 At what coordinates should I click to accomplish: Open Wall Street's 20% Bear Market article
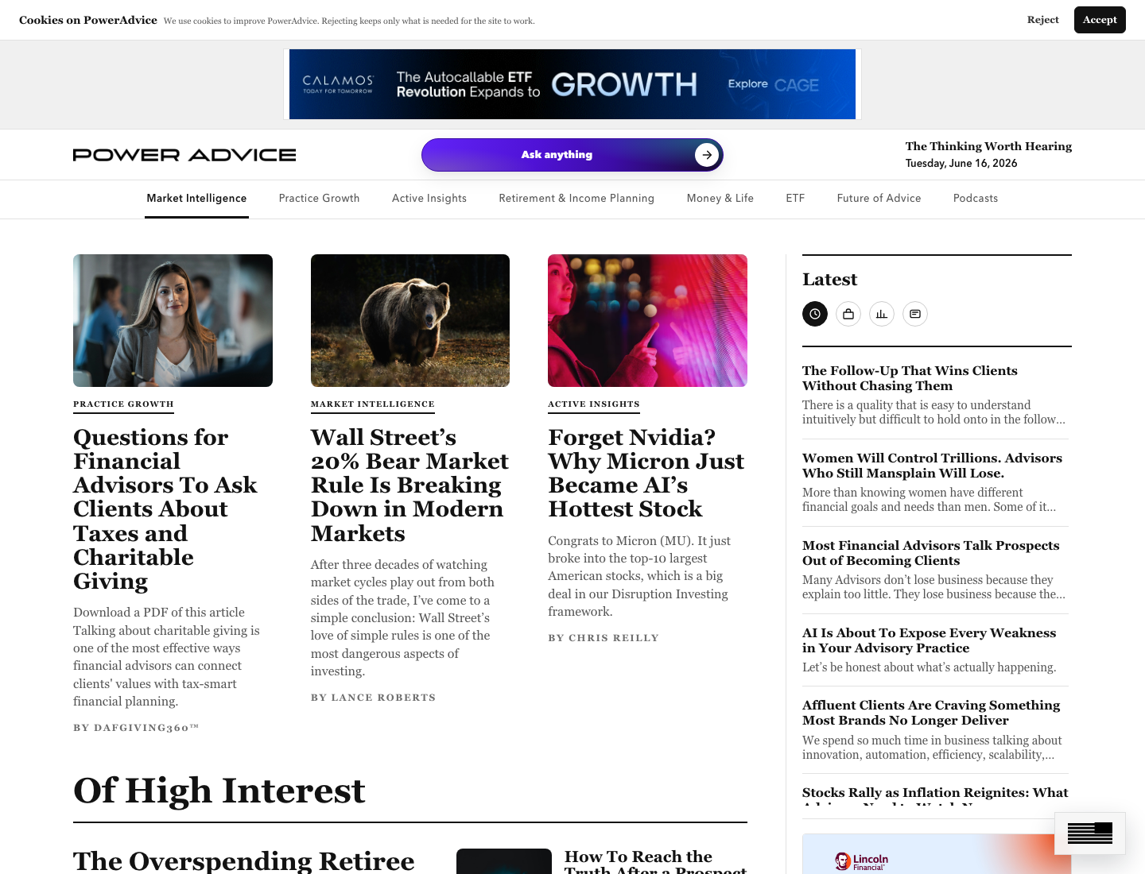pyautogui.click(x=409, y=485)
